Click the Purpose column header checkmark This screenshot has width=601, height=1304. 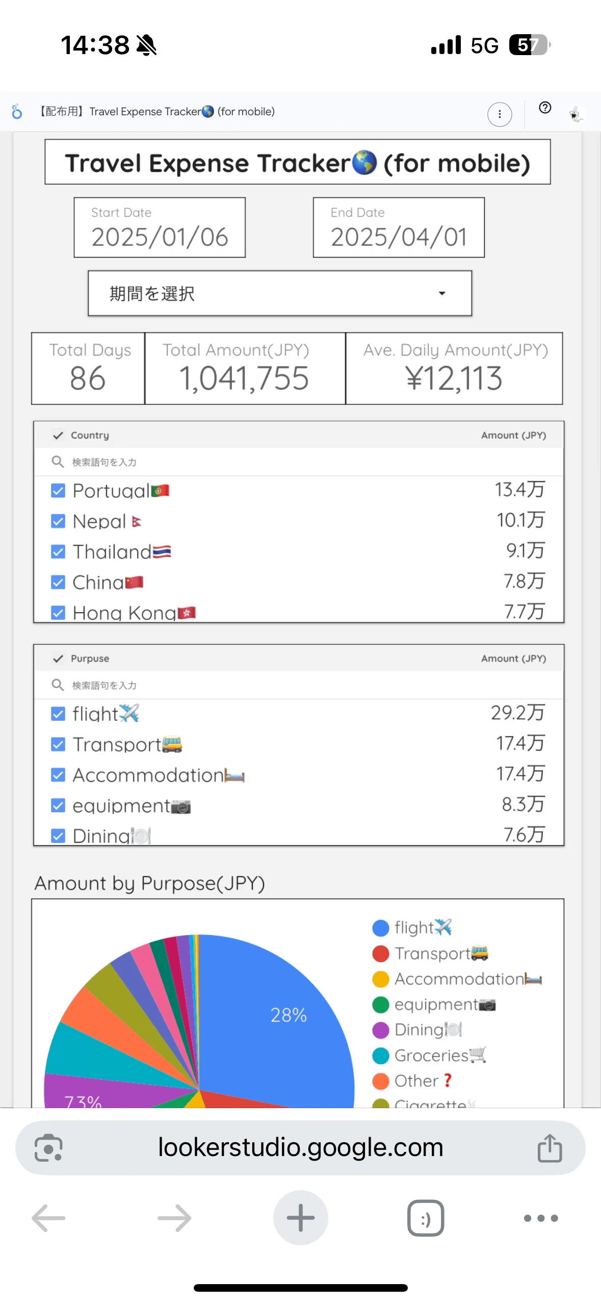pos(59,658)
